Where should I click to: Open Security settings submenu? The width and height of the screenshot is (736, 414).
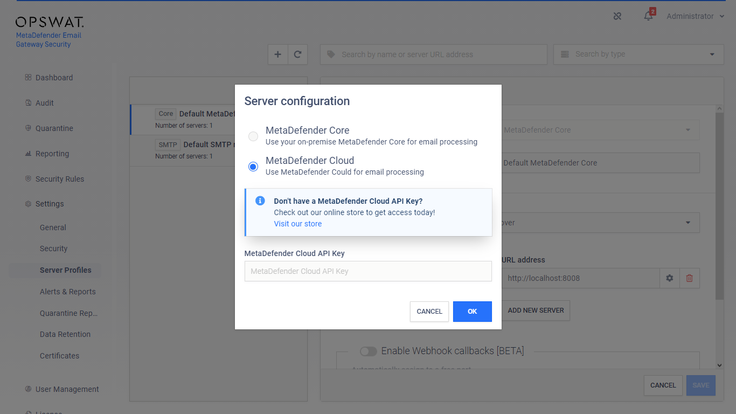(x=54, y=249)
